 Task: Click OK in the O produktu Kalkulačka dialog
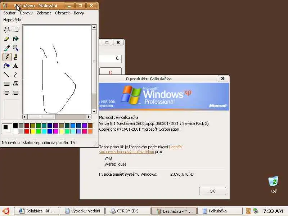(x=212, y=191)
